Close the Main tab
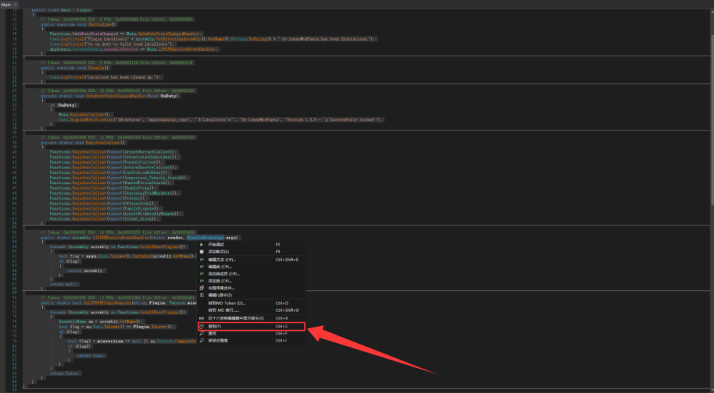714x393 pixels. [15, 4]
